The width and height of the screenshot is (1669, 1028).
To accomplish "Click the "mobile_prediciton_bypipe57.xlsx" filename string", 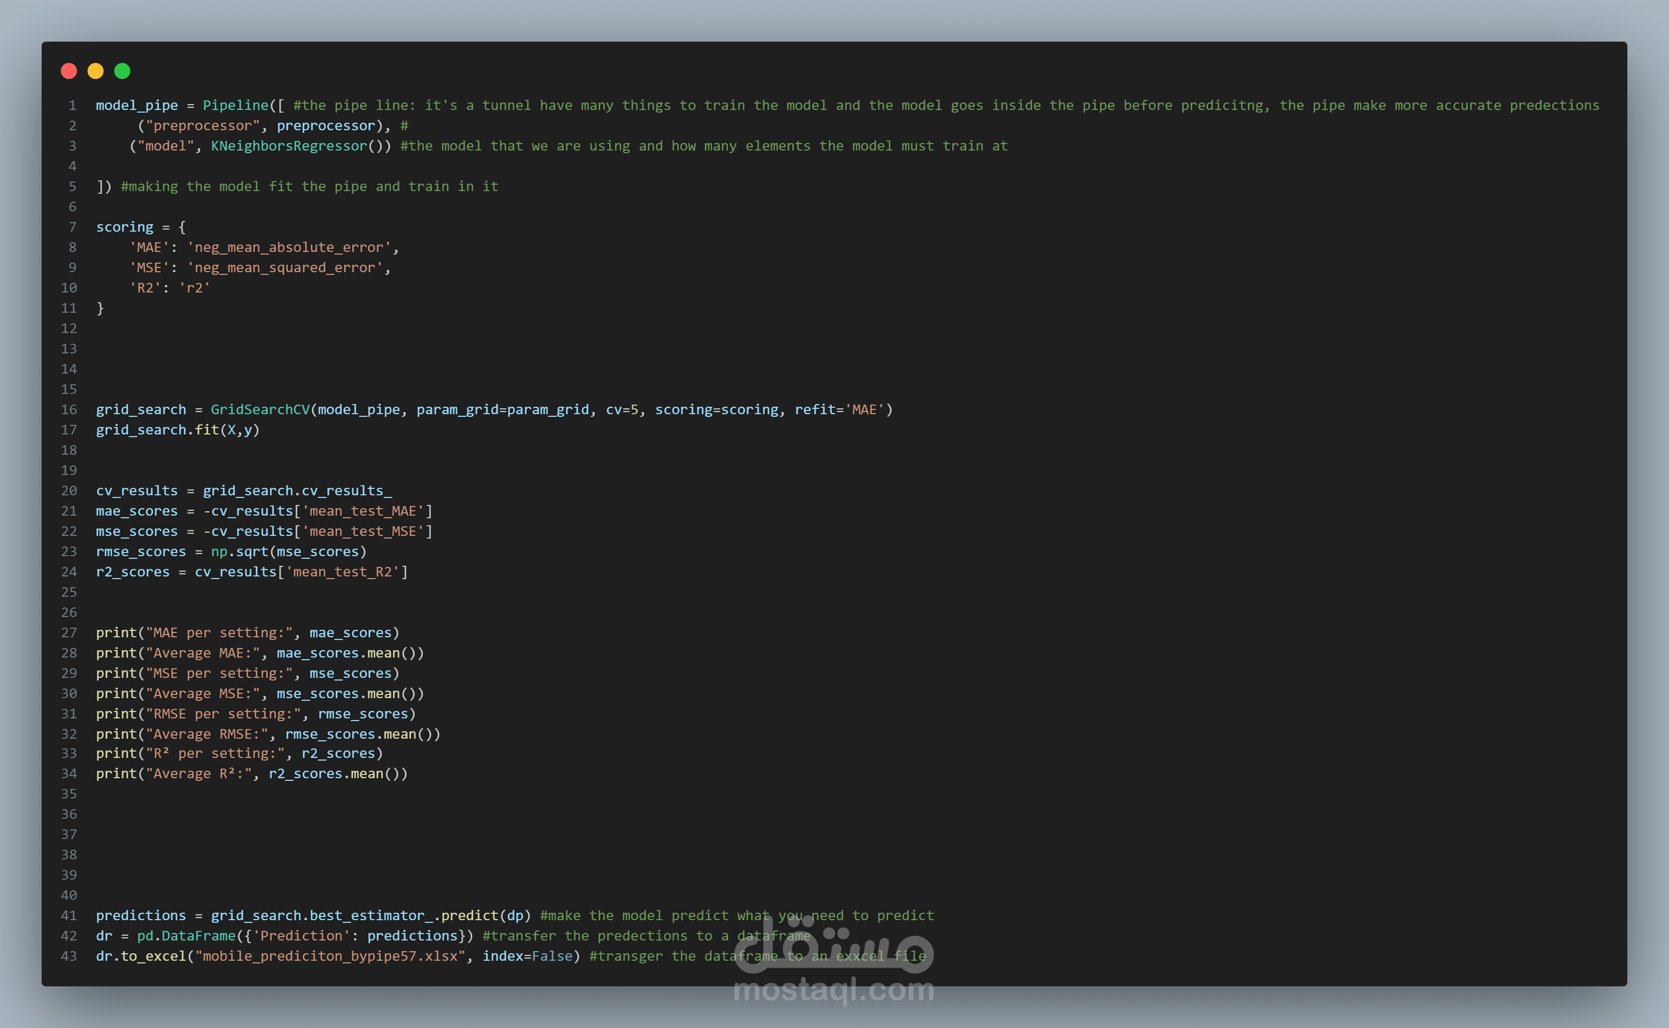I will click(x=330, y=956).
